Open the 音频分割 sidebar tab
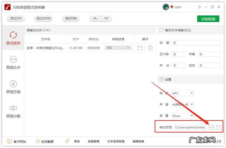 tap(13, 111)
